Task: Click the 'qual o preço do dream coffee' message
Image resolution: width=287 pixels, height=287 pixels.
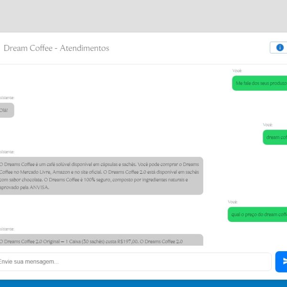Action: 257,214
